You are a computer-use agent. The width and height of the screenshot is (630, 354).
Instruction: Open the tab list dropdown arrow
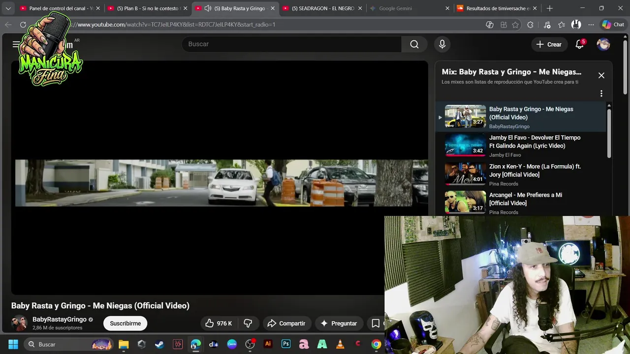[8, 8]
